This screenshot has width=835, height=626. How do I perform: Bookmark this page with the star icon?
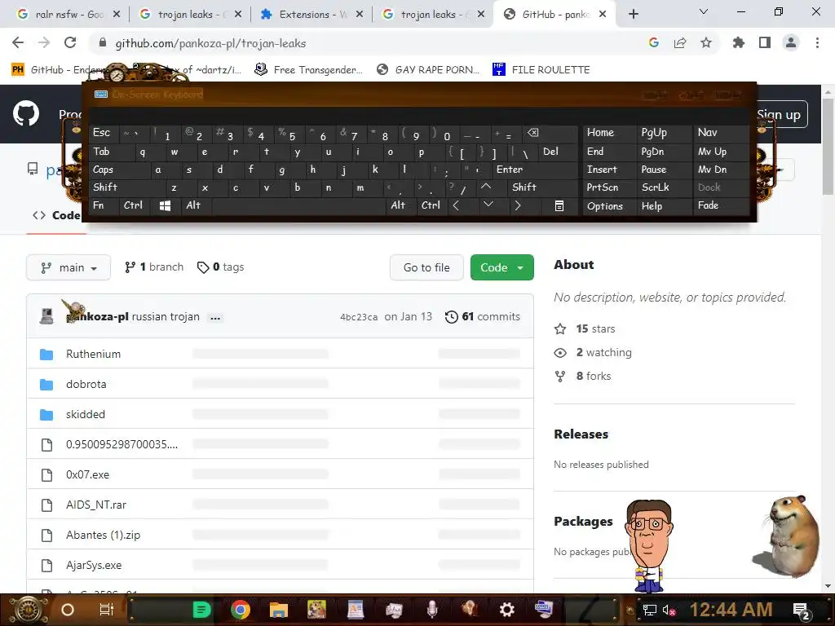click(706, 43)
